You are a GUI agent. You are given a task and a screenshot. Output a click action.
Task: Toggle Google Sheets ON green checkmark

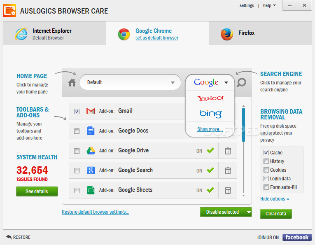[210, 190]
